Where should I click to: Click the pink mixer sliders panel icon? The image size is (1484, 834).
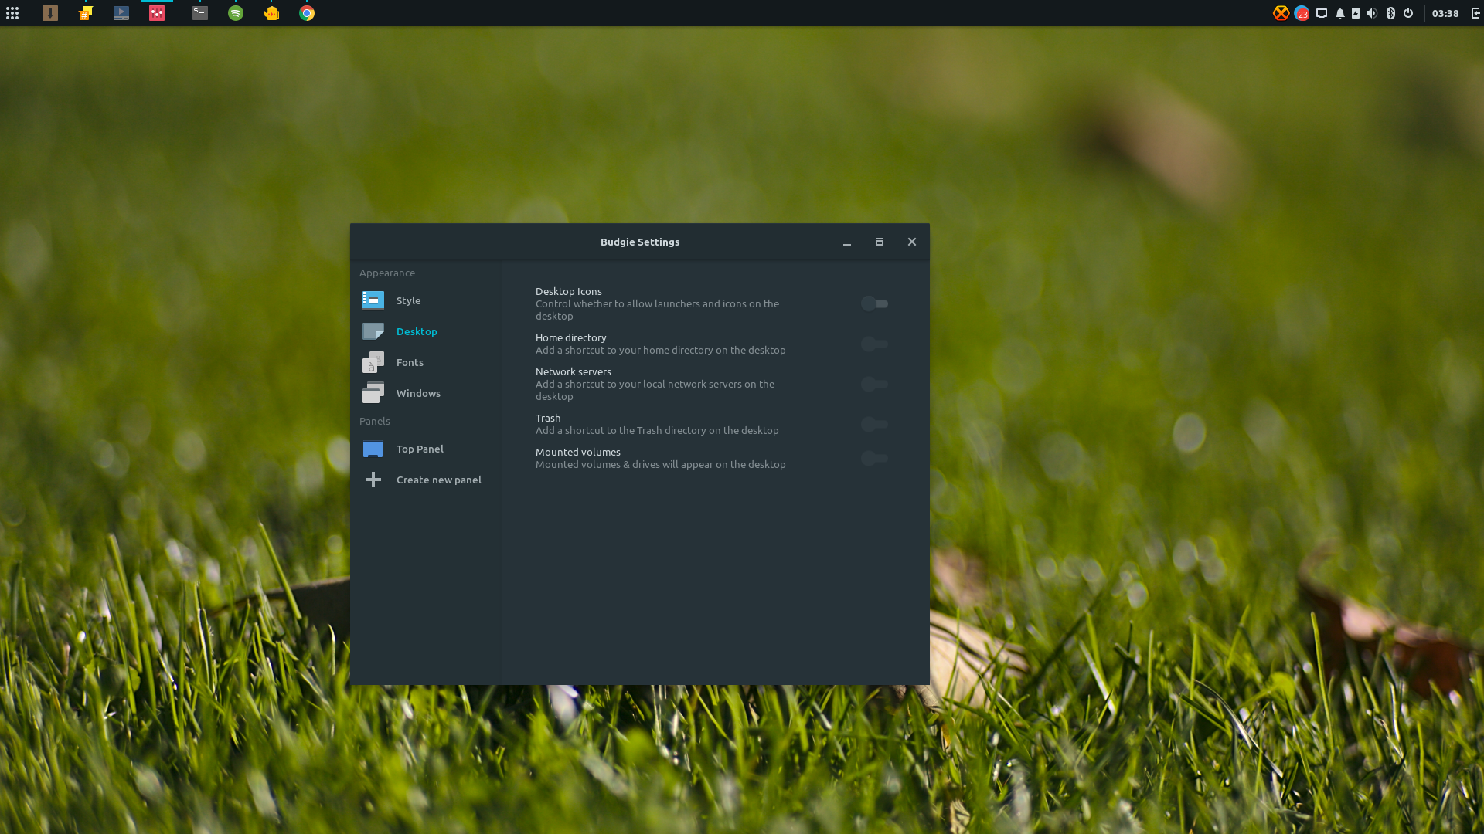(x=157, y=13)
